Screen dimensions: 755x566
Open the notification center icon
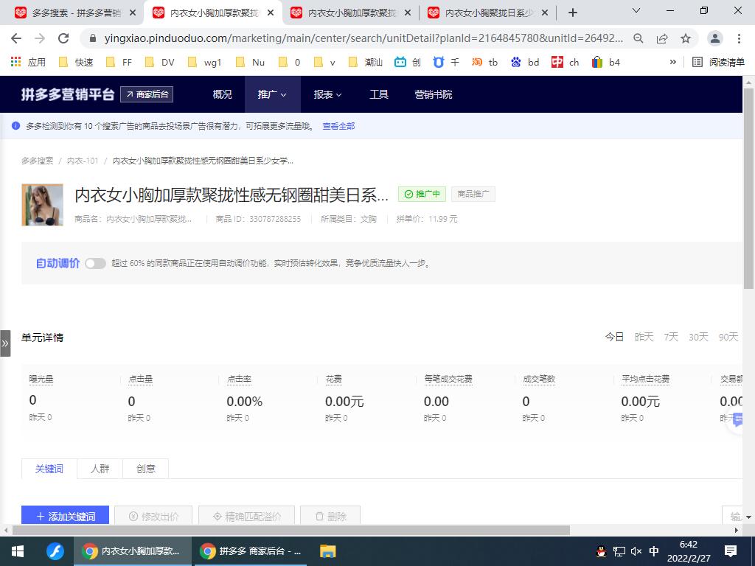point(731,551)
